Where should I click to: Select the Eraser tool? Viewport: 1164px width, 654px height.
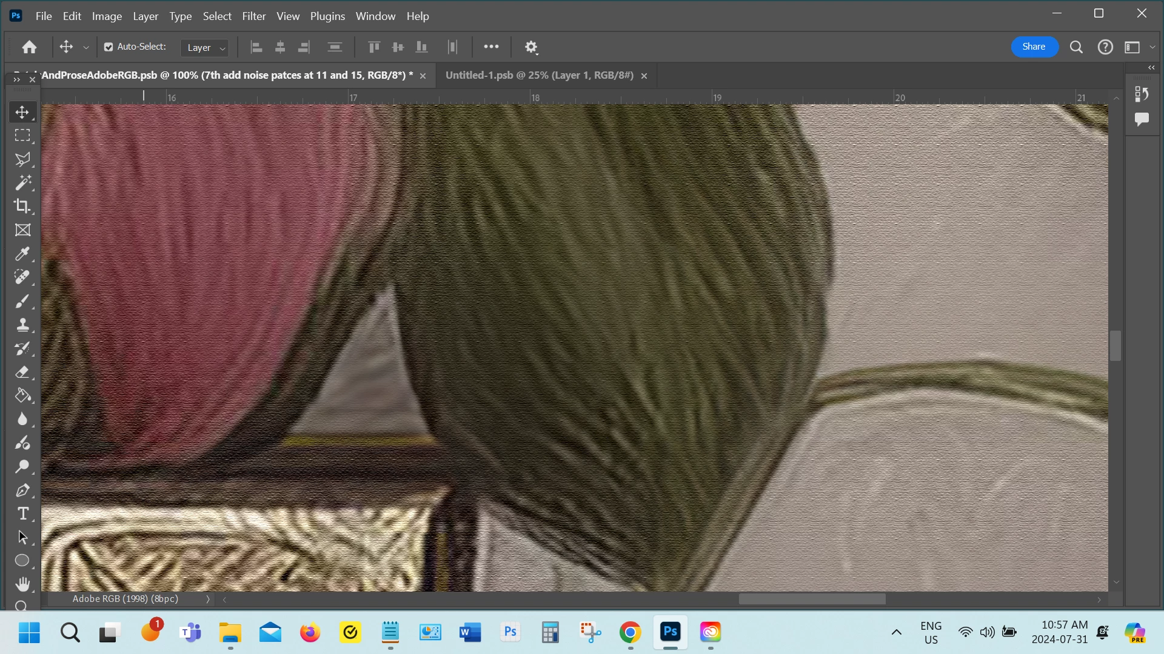click(22, 372)
